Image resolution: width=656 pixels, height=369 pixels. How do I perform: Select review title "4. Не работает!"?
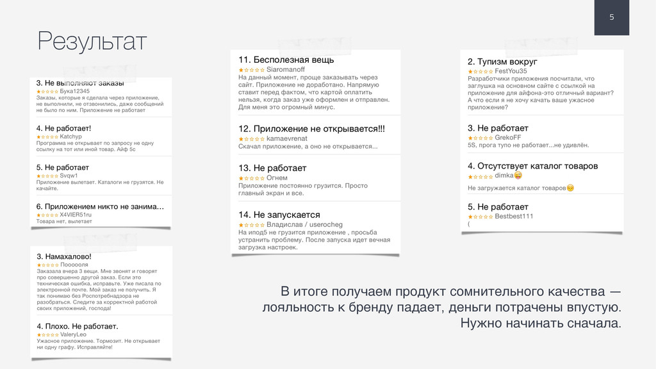pyautogui.click(x=63, y=128)
